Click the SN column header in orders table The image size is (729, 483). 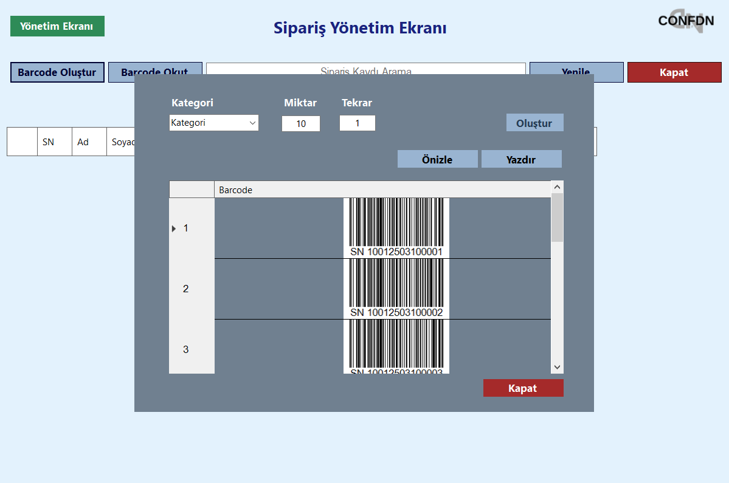click(54, 142)
